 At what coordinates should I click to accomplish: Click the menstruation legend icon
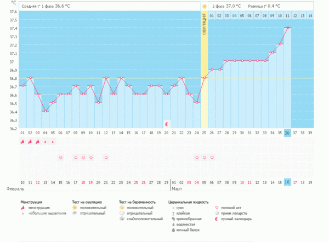(x=22, y=208)
